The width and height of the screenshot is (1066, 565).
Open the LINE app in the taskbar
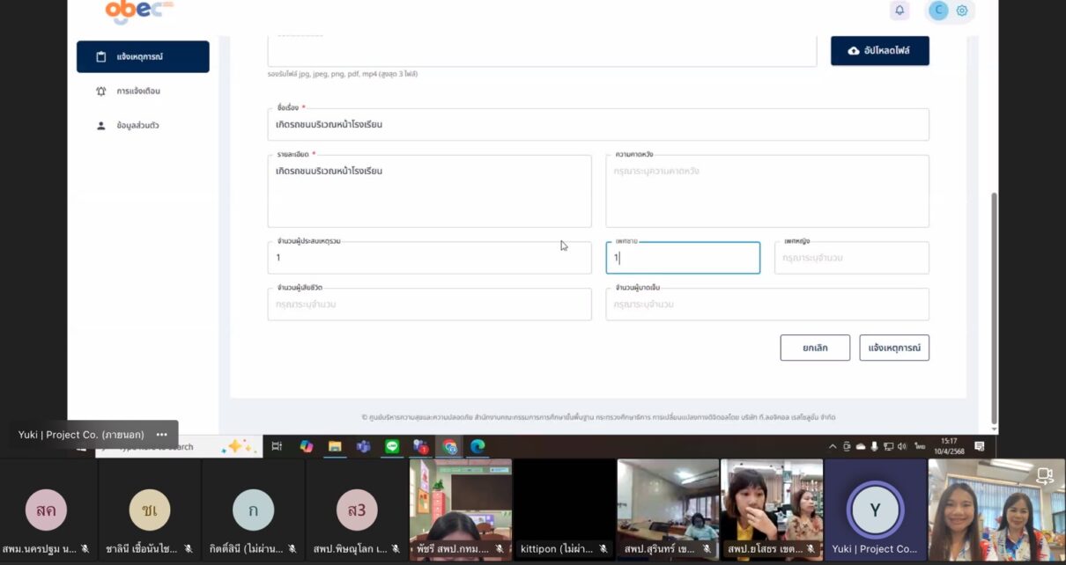(x=392, y=446)
